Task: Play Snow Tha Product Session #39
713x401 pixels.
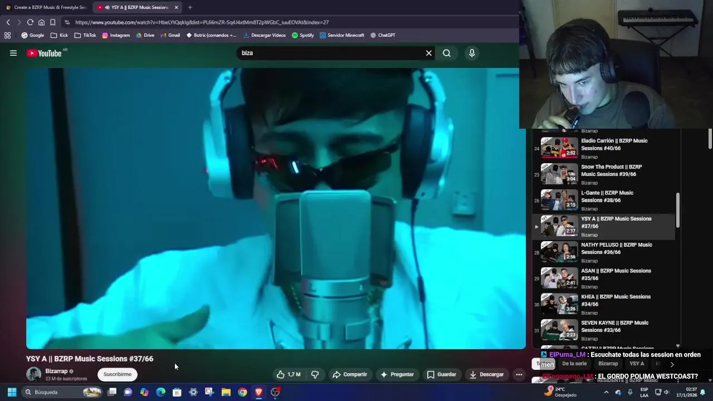Action: [604, 174]
